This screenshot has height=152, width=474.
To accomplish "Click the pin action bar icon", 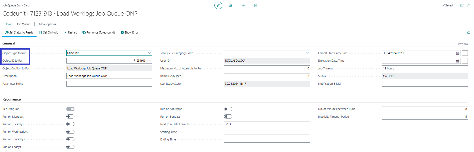I will click(x=468, y=33).
